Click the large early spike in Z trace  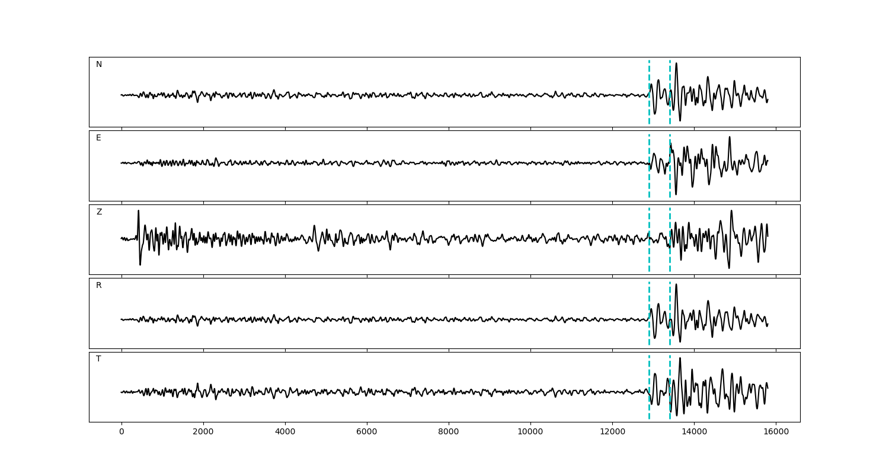138,212
